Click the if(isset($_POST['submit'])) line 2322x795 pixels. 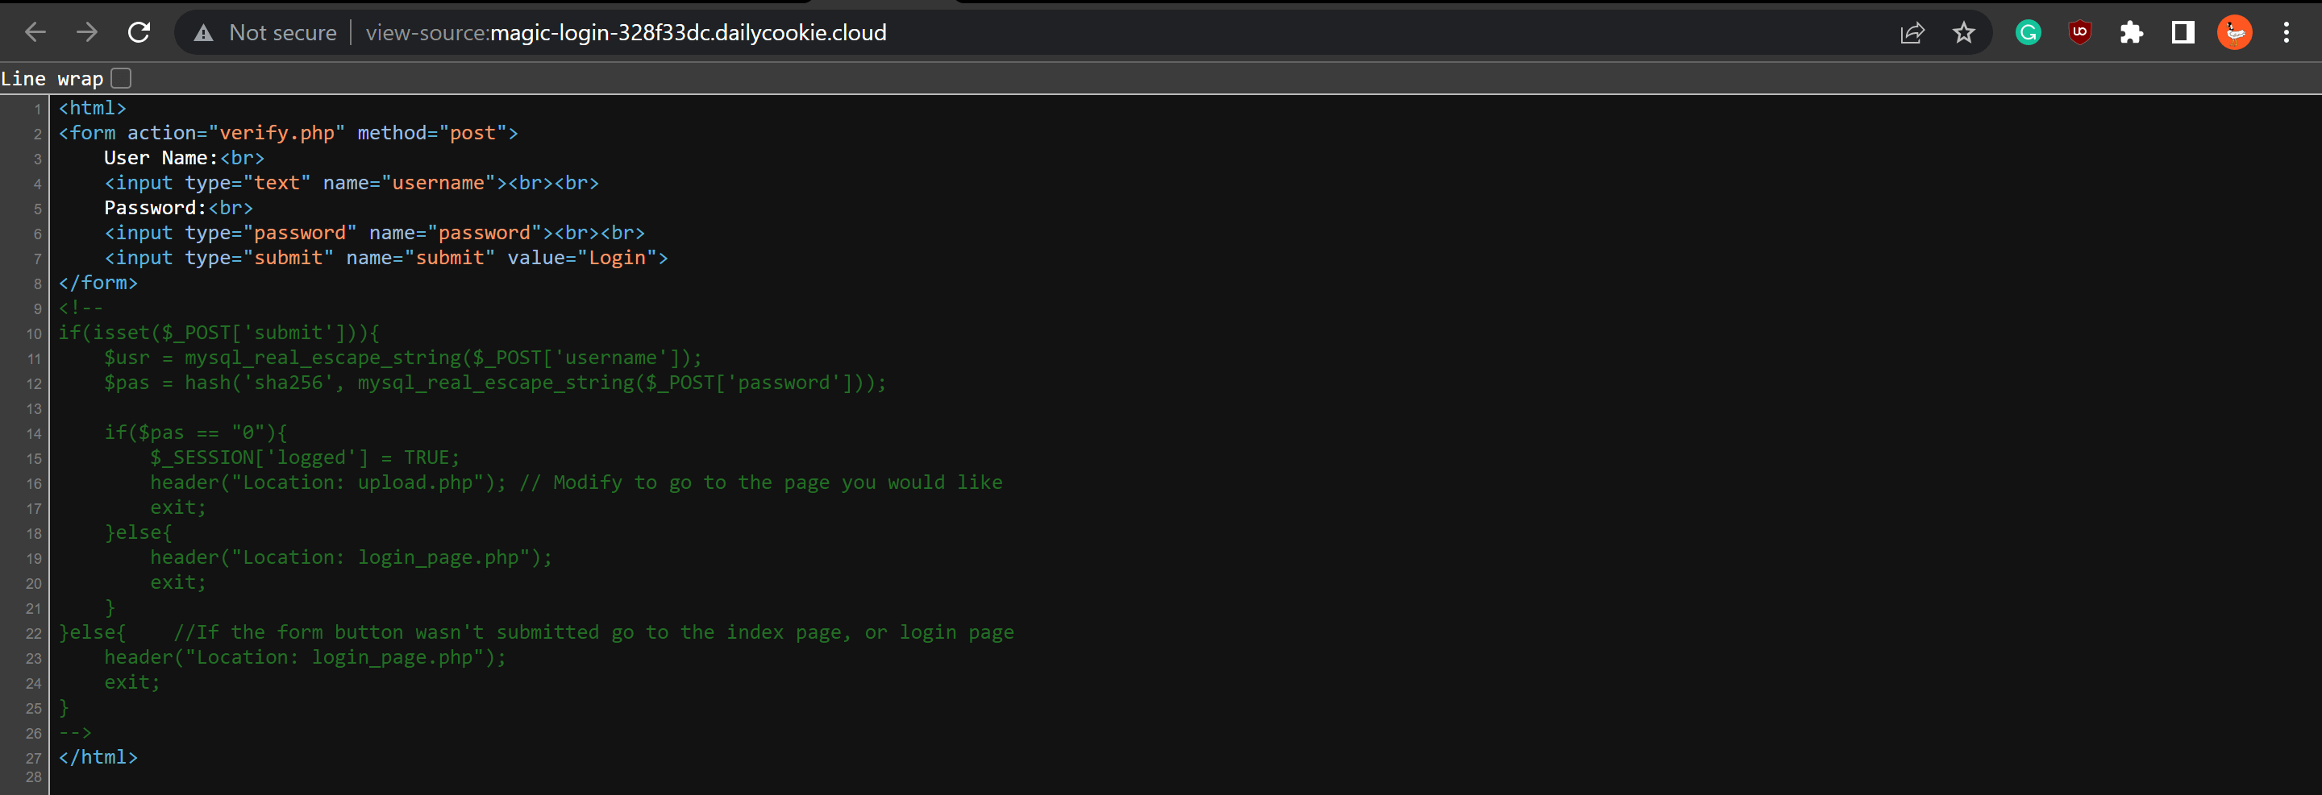[219, 332]
